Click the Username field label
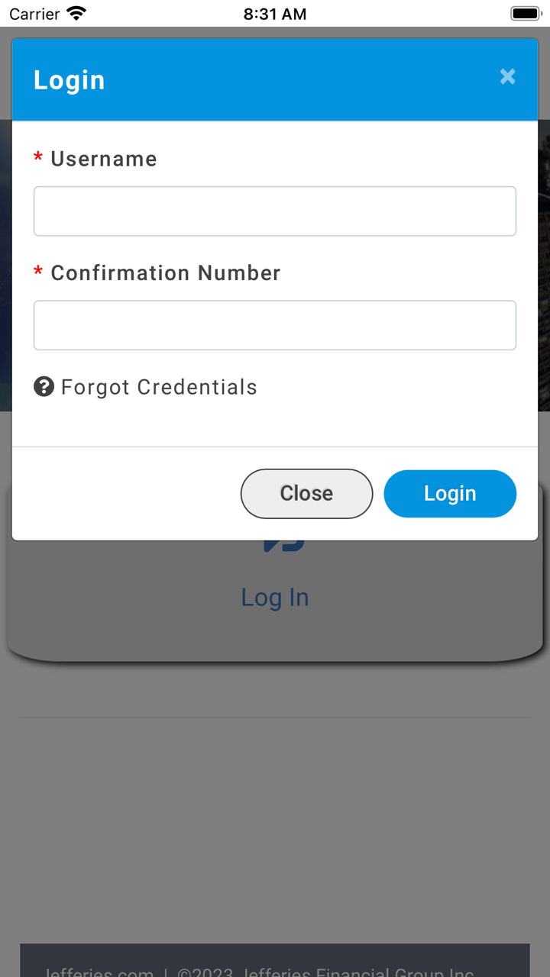 (104, 159)
